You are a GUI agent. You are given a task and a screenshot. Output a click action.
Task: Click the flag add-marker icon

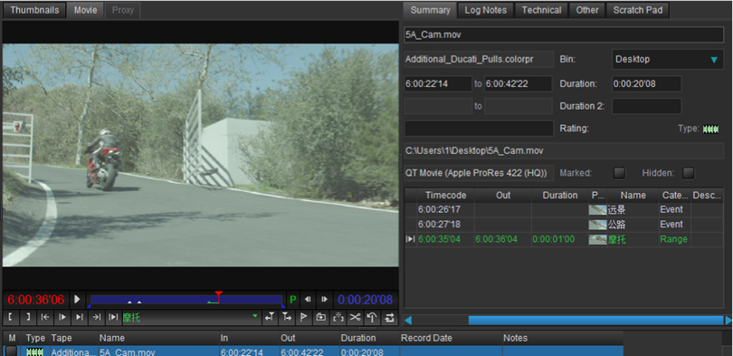point(303,318)
